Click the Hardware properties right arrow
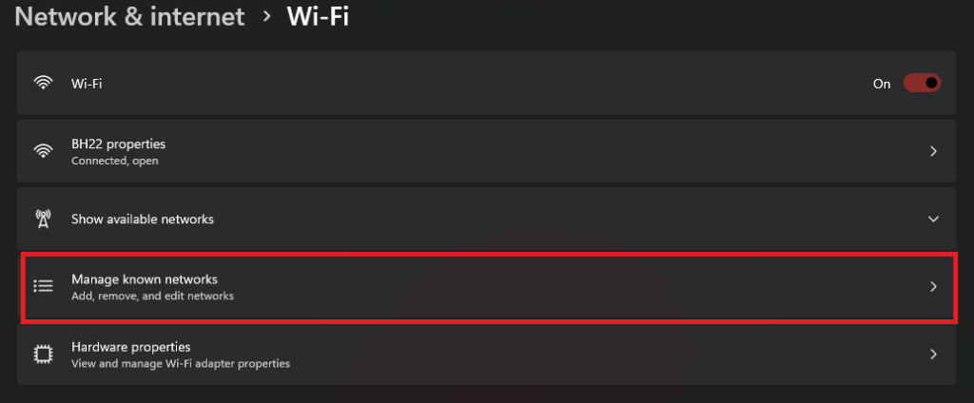Screen dimensions: 974x403 tap(933, 355)
